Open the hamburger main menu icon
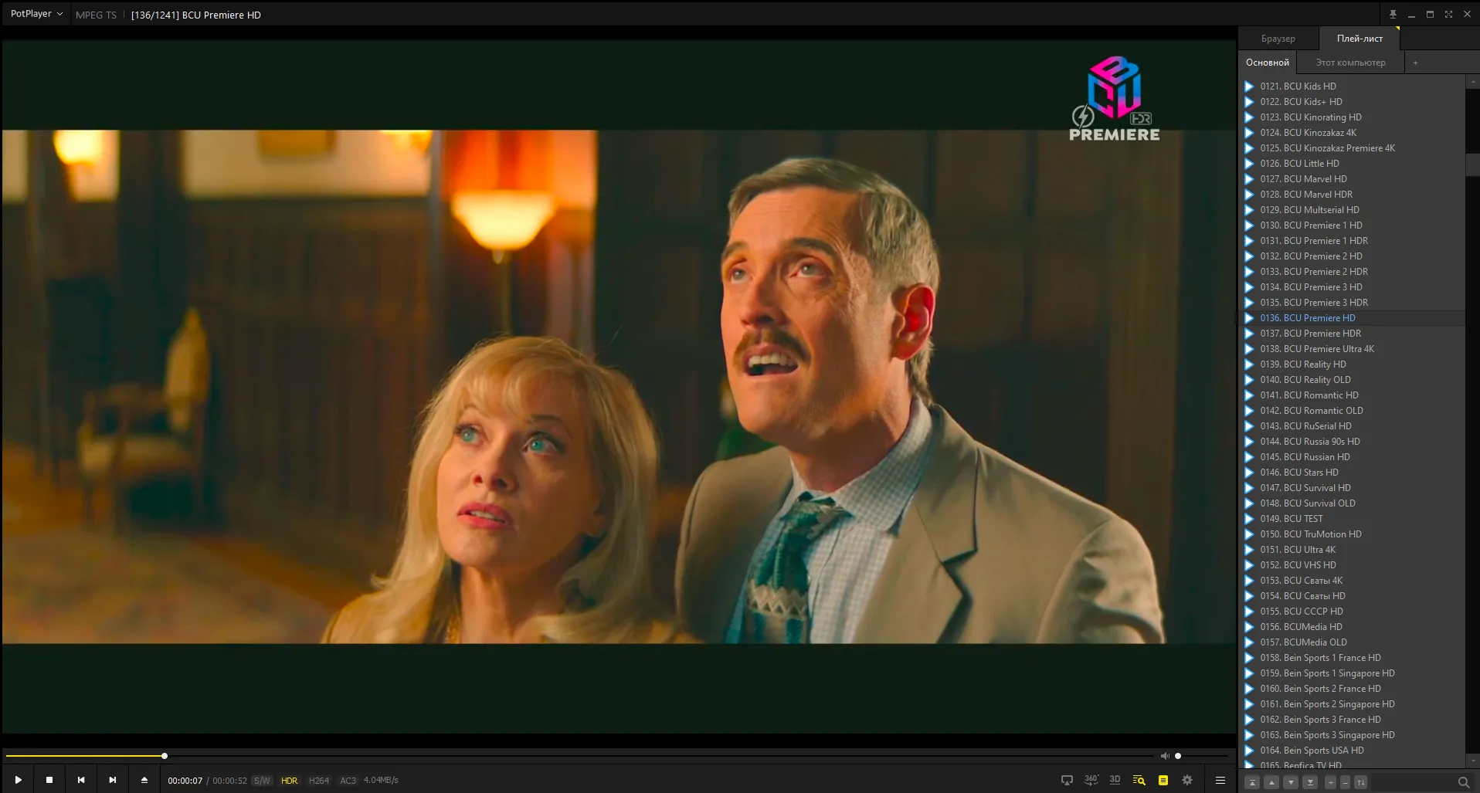The width and height of the screenshot is (1480, 793). point(1220,780)
